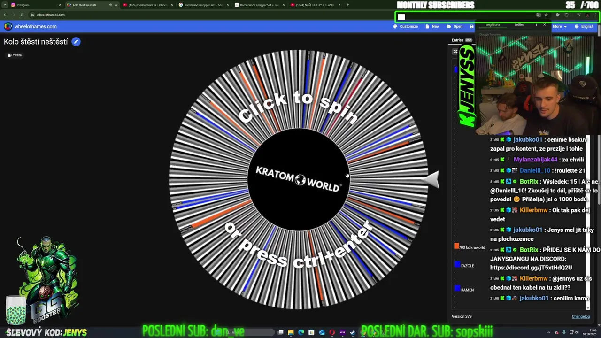This screenshot has height=338, width=601.
Task: Open Steam from taskbar
Action: click(x=353, y=332)
